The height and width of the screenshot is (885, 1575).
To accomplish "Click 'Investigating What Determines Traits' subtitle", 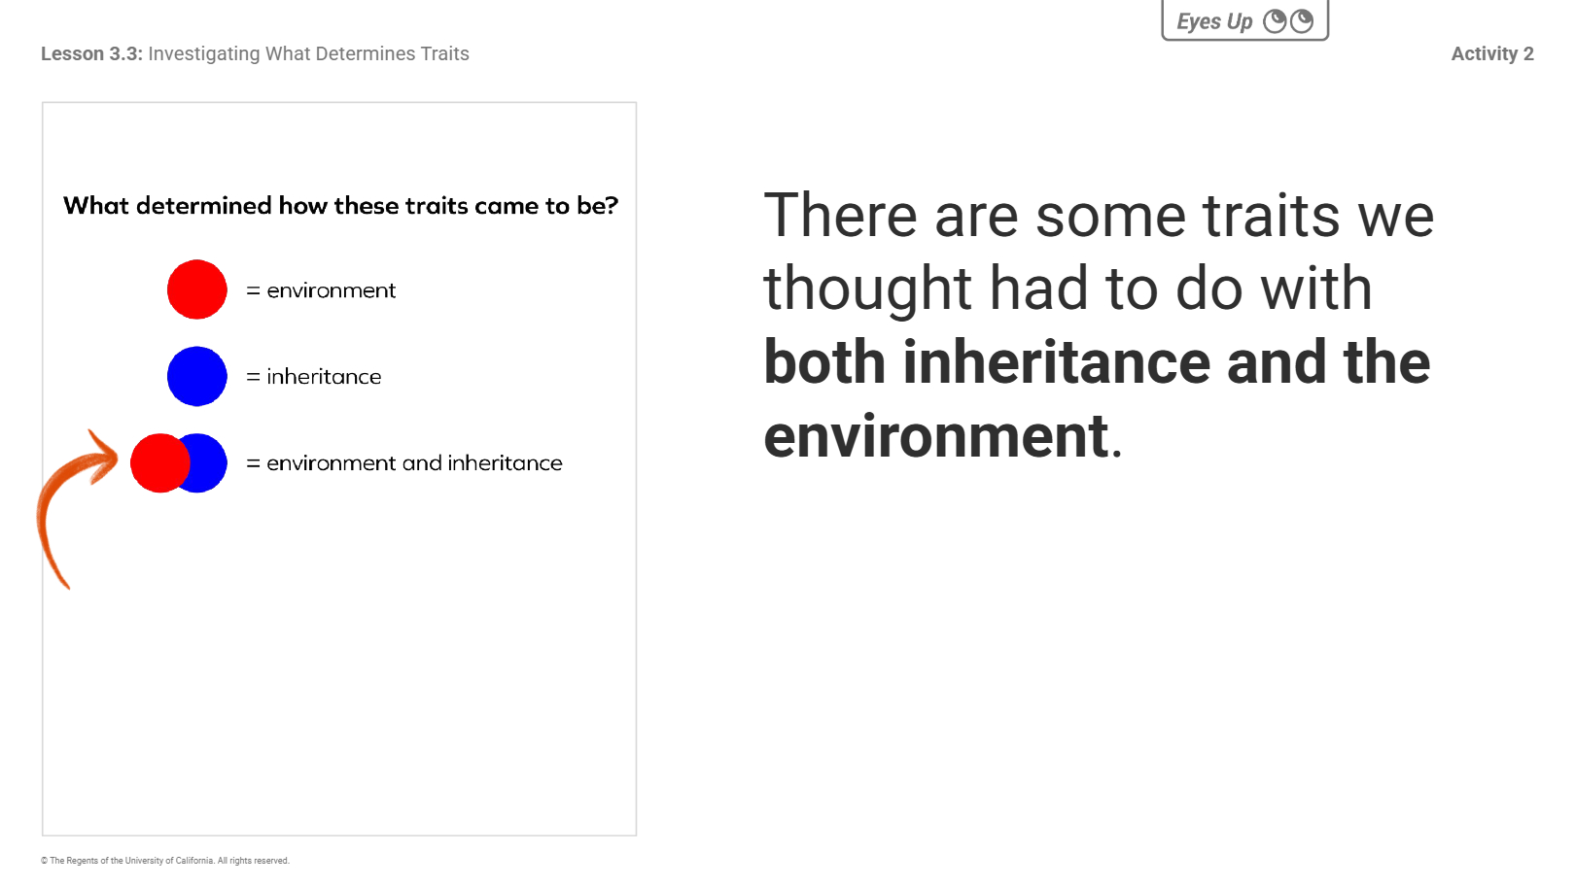I will pyautogui.click(x=308, y=53).
